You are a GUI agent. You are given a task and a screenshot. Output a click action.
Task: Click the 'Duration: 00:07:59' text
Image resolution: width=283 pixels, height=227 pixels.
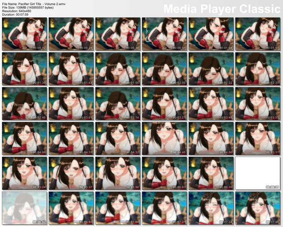click(x=15, y=15)
